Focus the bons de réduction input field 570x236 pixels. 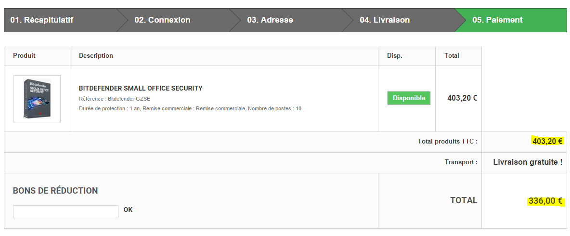coord(65,211)
